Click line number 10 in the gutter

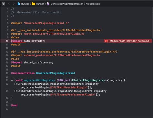[x=7, y=41]
